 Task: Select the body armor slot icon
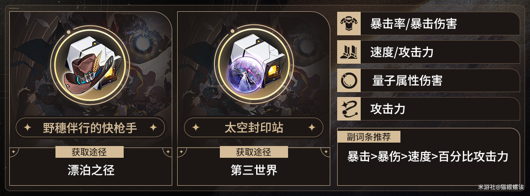click(x=349, y=24)
